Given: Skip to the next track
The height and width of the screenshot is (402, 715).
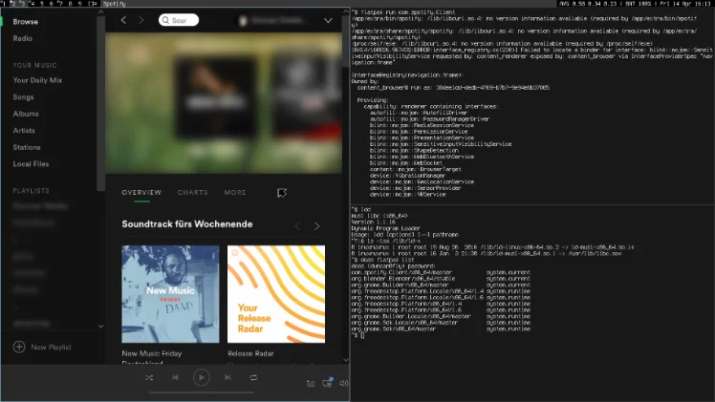Looking at the screenshot, I should click(227, 377).
